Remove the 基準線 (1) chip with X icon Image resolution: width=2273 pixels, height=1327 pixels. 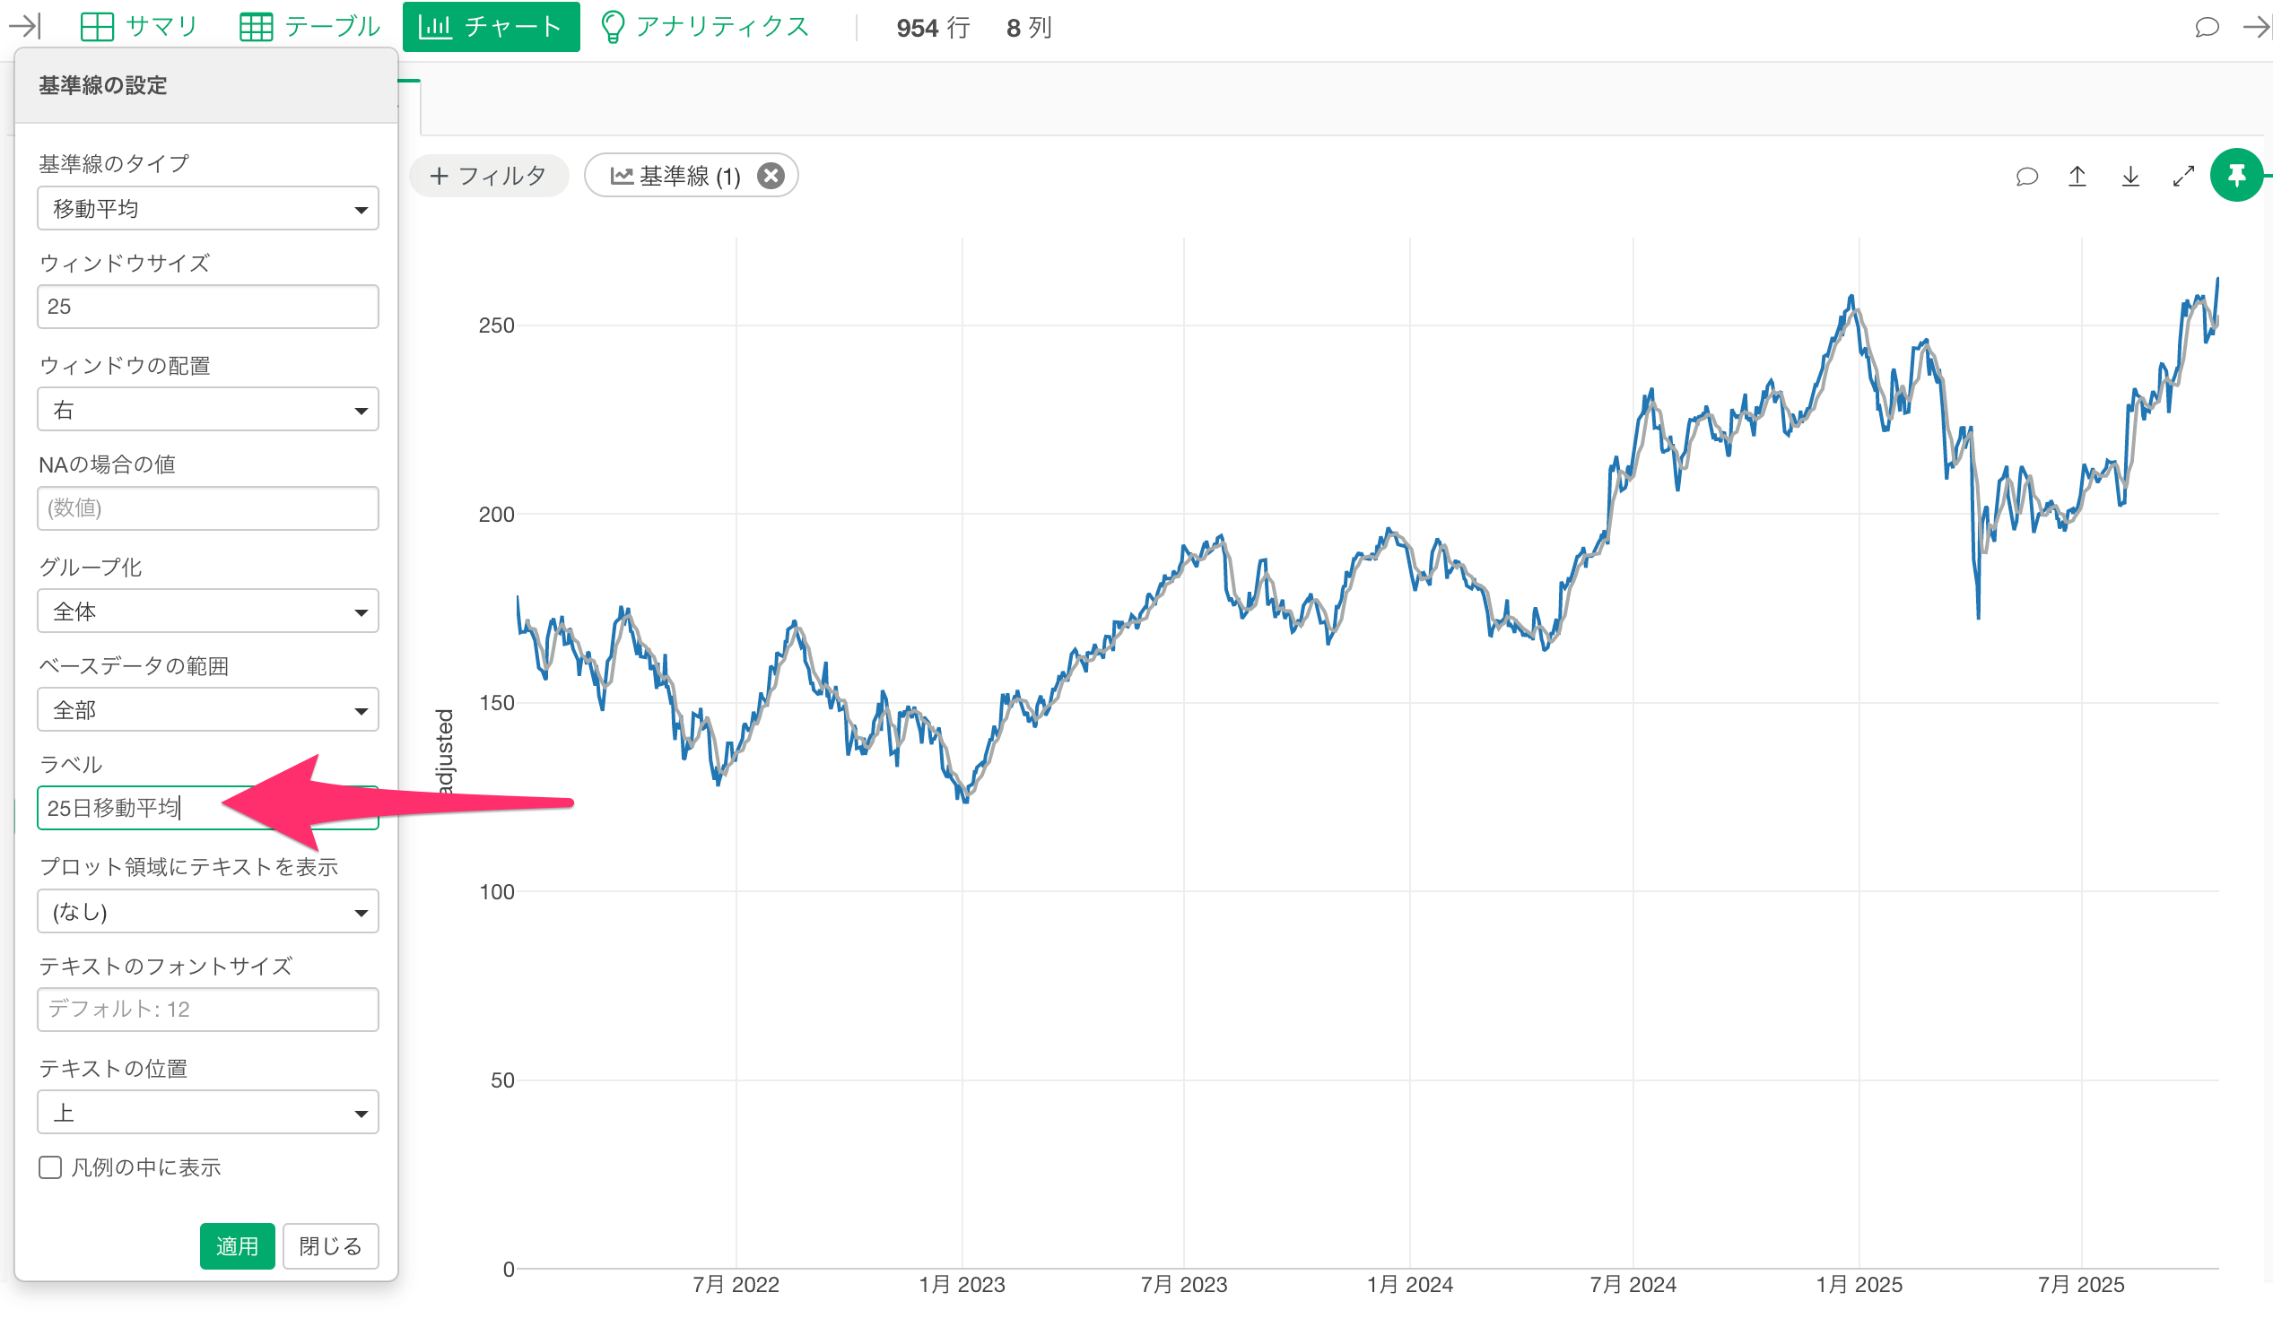(x=770, y=176)
